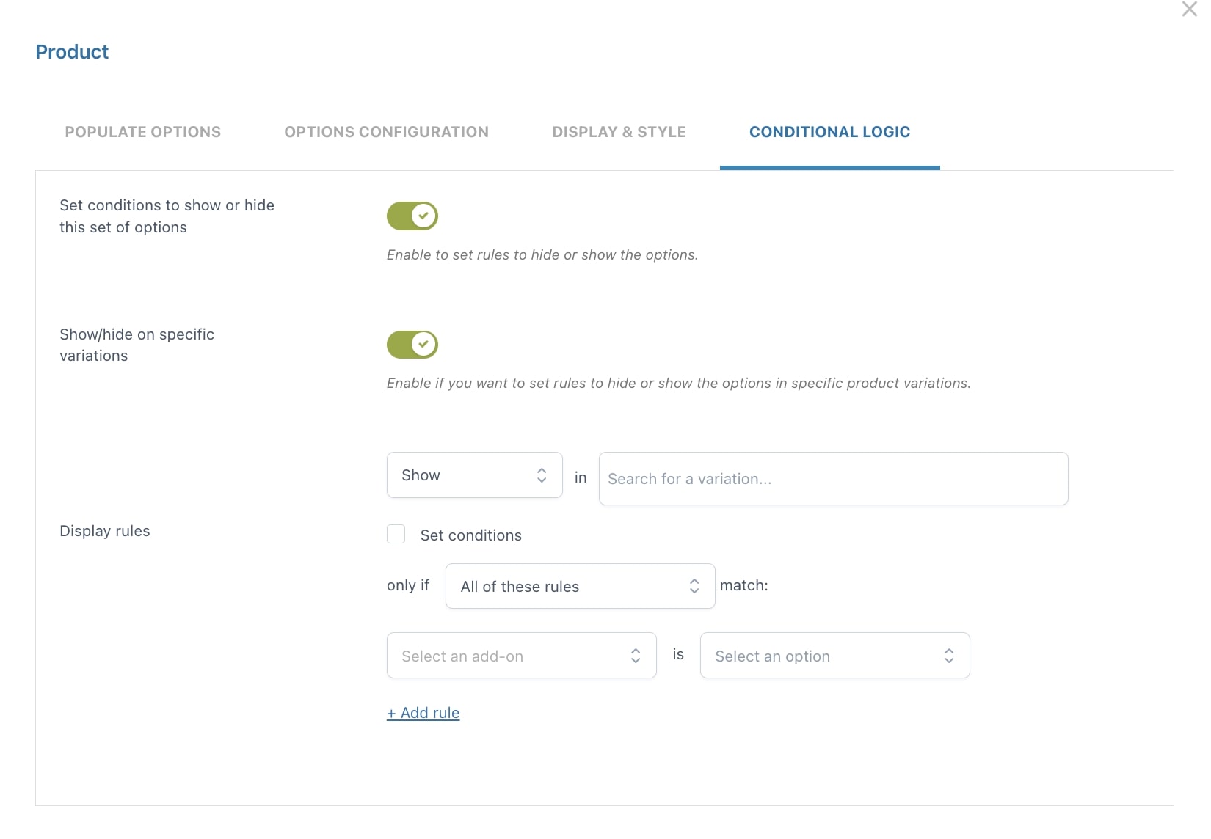This screenshot has height=839, width=1211.
Task: Disable the show or hide conditions toggle
Action: click(x=412, y=216)
